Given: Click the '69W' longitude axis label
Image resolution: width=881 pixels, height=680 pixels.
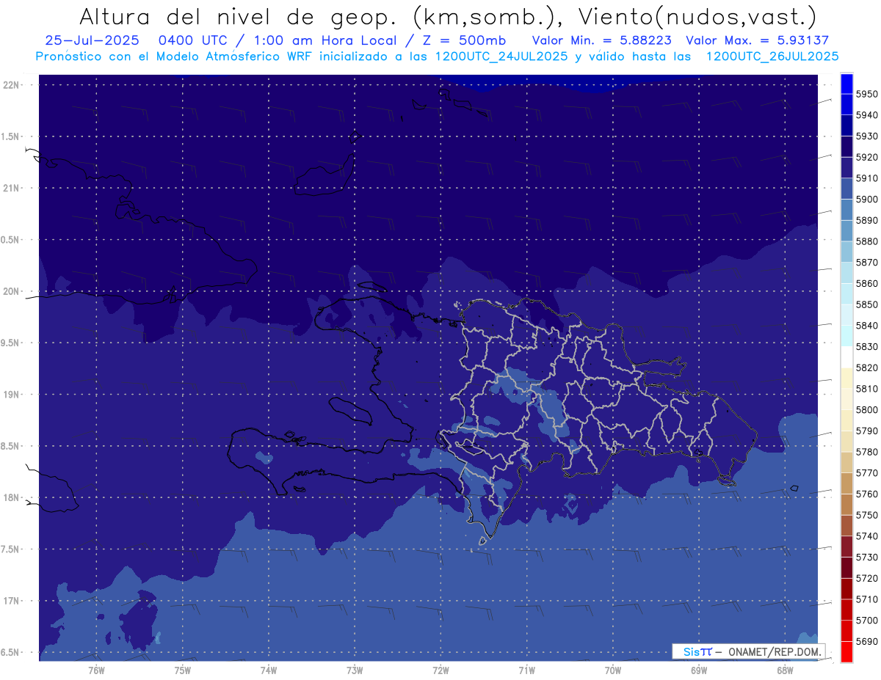Looking at the screenshot, I should (699, 670).
